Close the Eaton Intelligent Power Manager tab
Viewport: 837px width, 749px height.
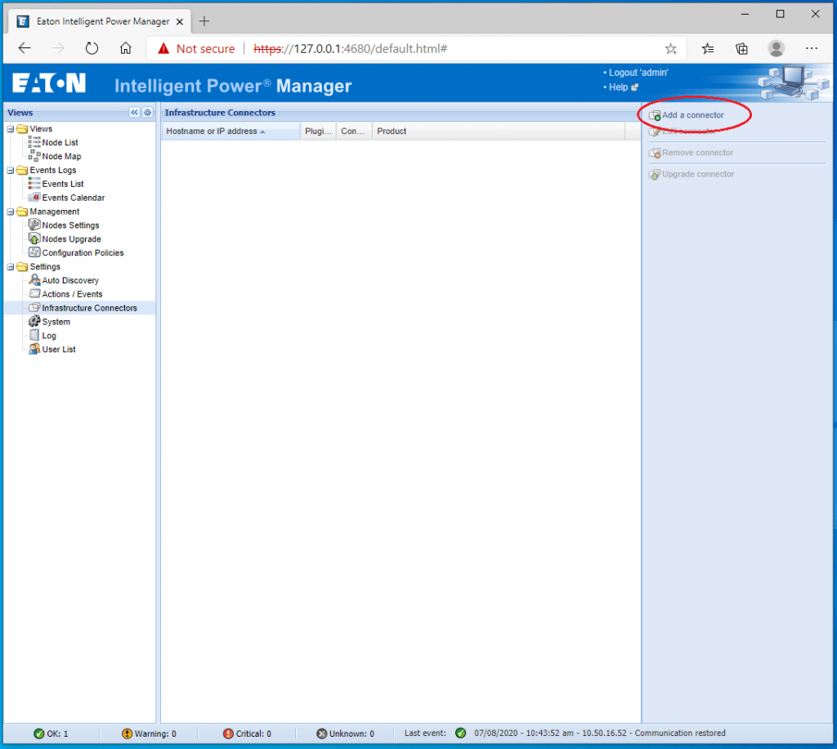coord(180,22)
